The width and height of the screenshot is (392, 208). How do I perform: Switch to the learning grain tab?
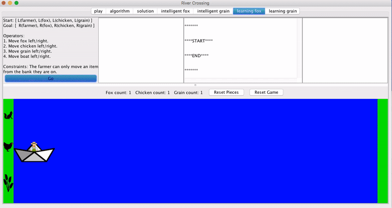(x=283, y=11)
